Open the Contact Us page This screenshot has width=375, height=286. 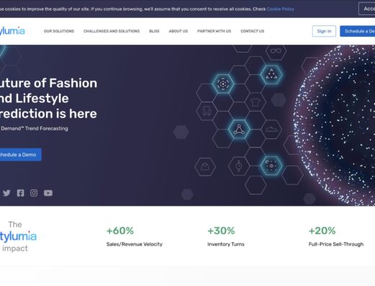click(252, 31)
